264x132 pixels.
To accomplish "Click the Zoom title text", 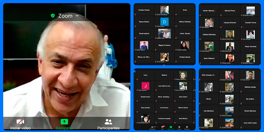I will point(65,16).
